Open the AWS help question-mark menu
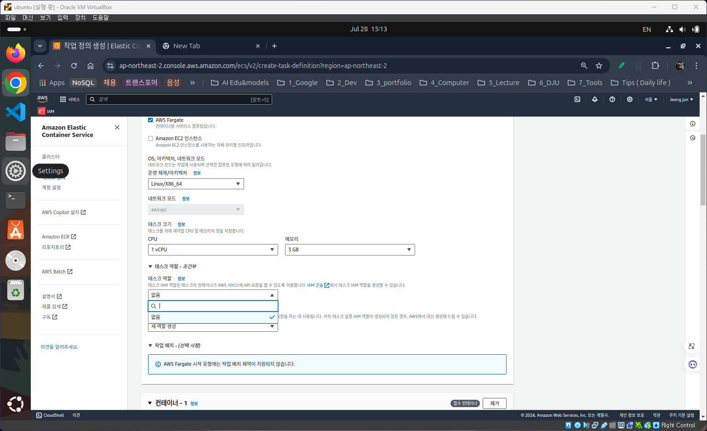Viewport: 707px width, 431px height. (x=612, y=99)
